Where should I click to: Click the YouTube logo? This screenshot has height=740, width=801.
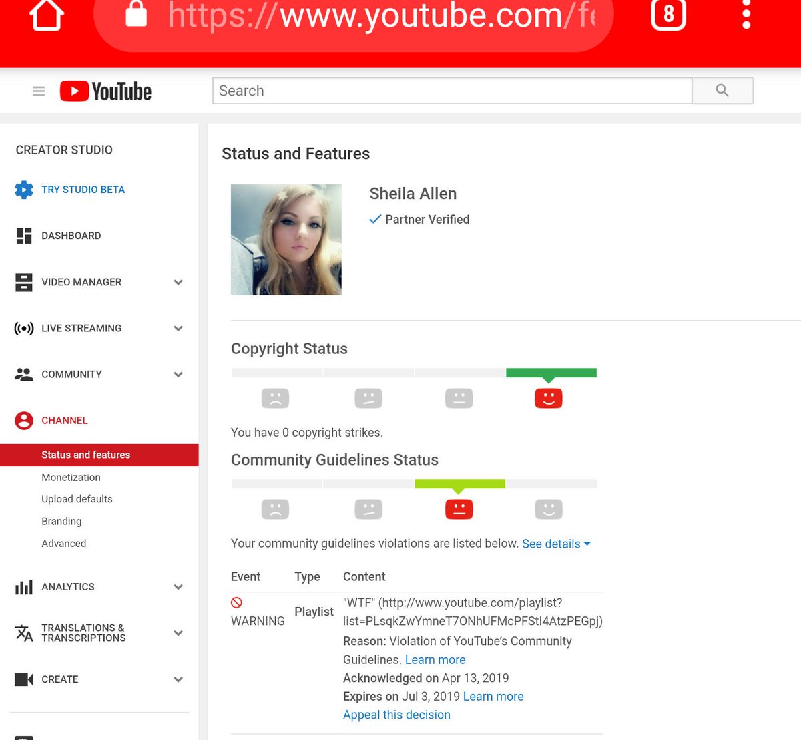pos(105,91)
